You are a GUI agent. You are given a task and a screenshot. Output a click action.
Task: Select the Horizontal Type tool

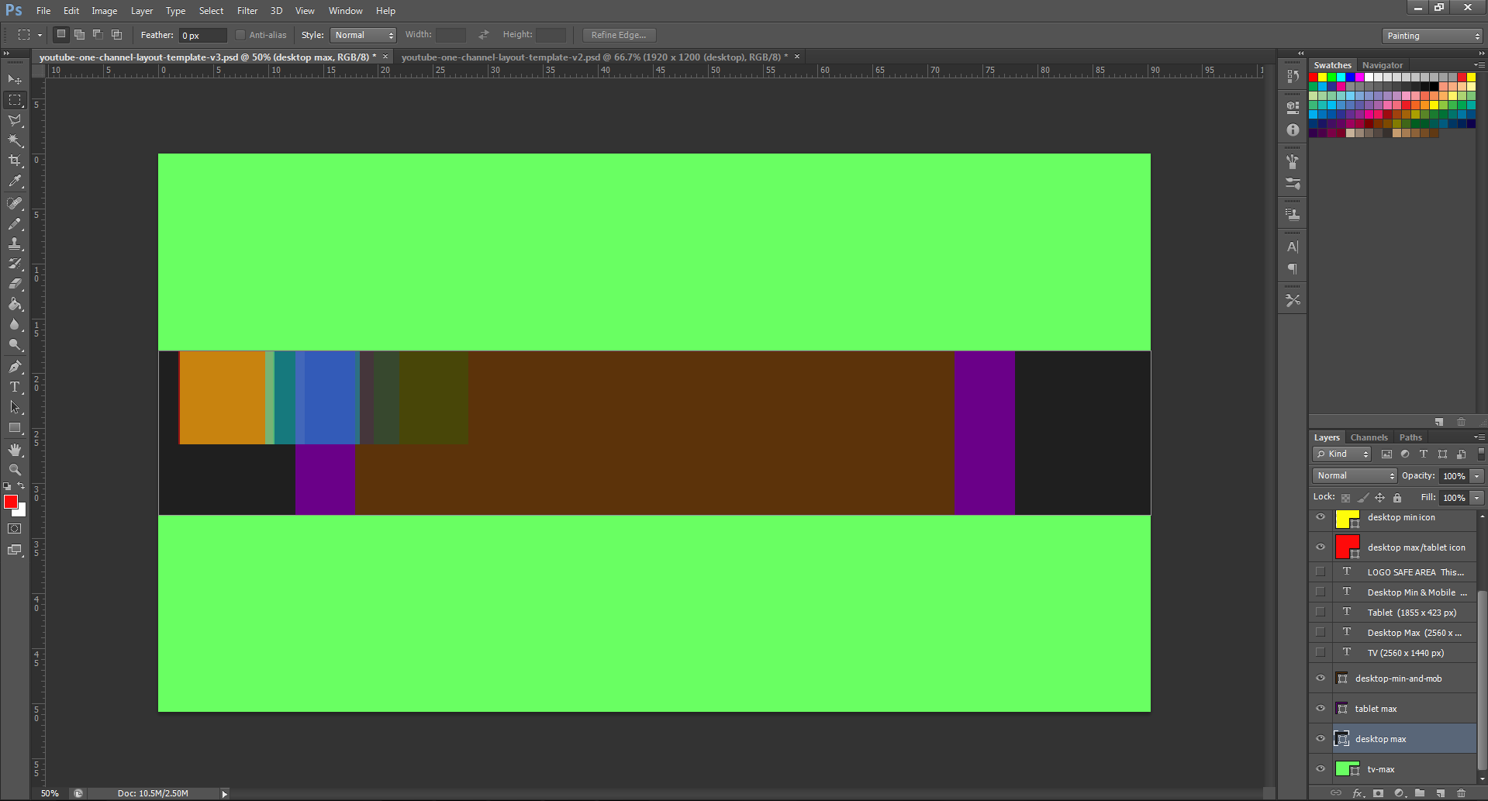coord(15,387)
